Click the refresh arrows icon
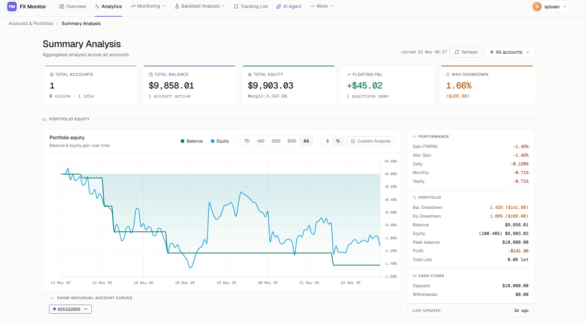586x322 pixels. 457,52
